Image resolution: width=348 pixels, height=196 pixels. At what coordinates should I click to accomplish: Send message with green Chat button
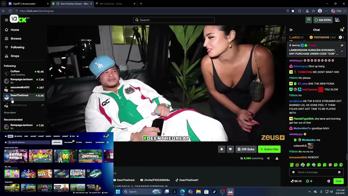[x=338, y=181]
